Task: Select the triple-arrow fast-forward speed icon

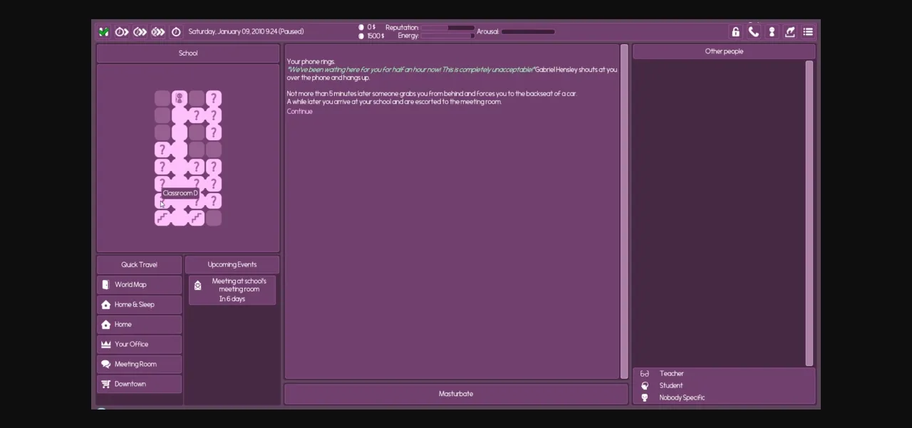Action: pos(157,31)
